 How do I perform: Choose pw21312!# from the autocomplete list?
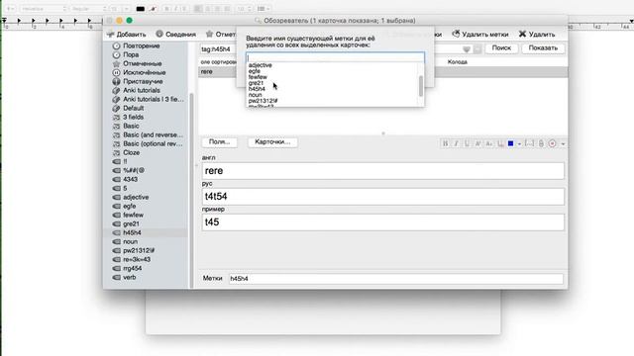[263, 101]
